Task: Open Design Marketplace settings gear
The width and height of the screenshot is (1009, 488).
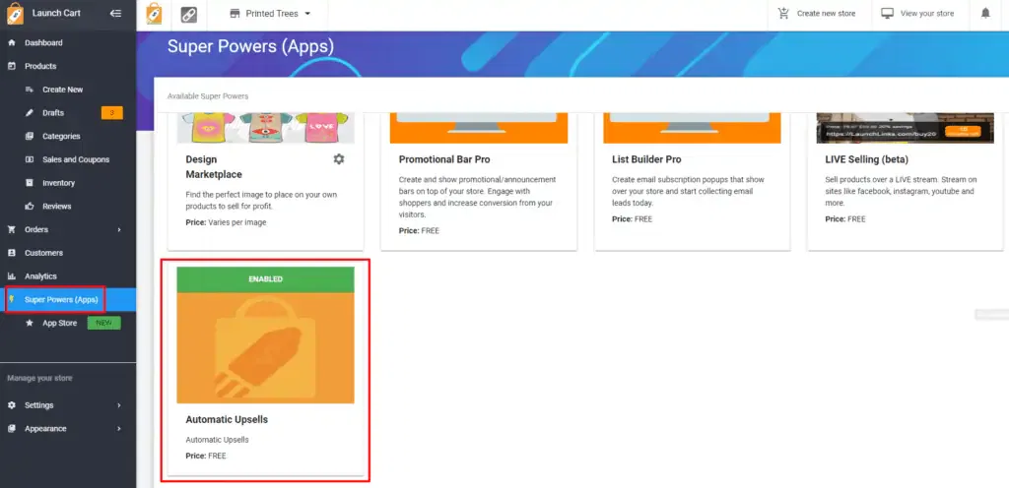Action: [339, 159]
